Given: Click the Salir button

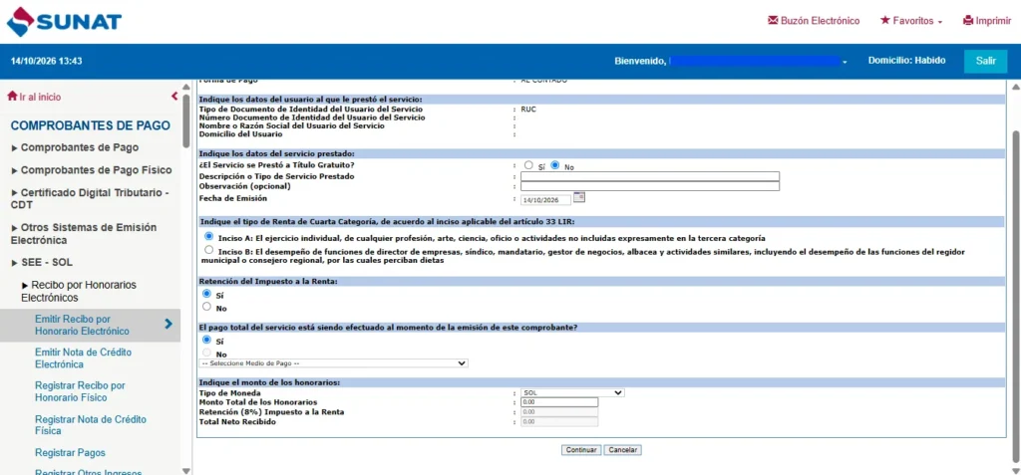Looking at the screenshot, I should click(985, 61).
